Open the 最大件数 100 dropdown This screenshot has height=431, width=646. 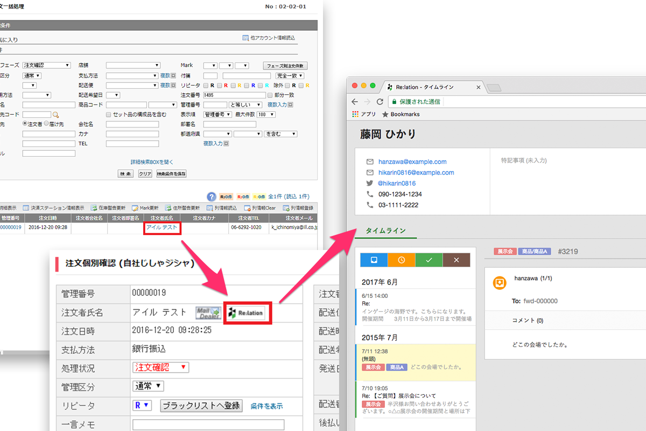pos(266,114)
